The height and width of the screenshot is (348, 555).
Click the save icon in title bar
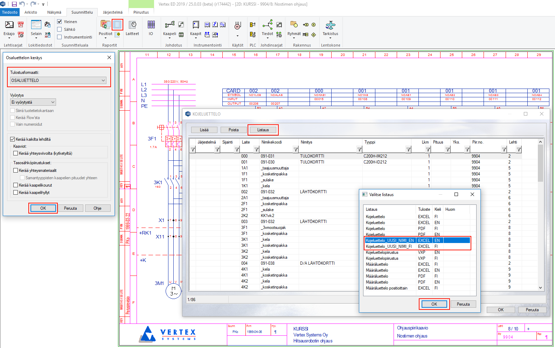(x=14, y=4)
